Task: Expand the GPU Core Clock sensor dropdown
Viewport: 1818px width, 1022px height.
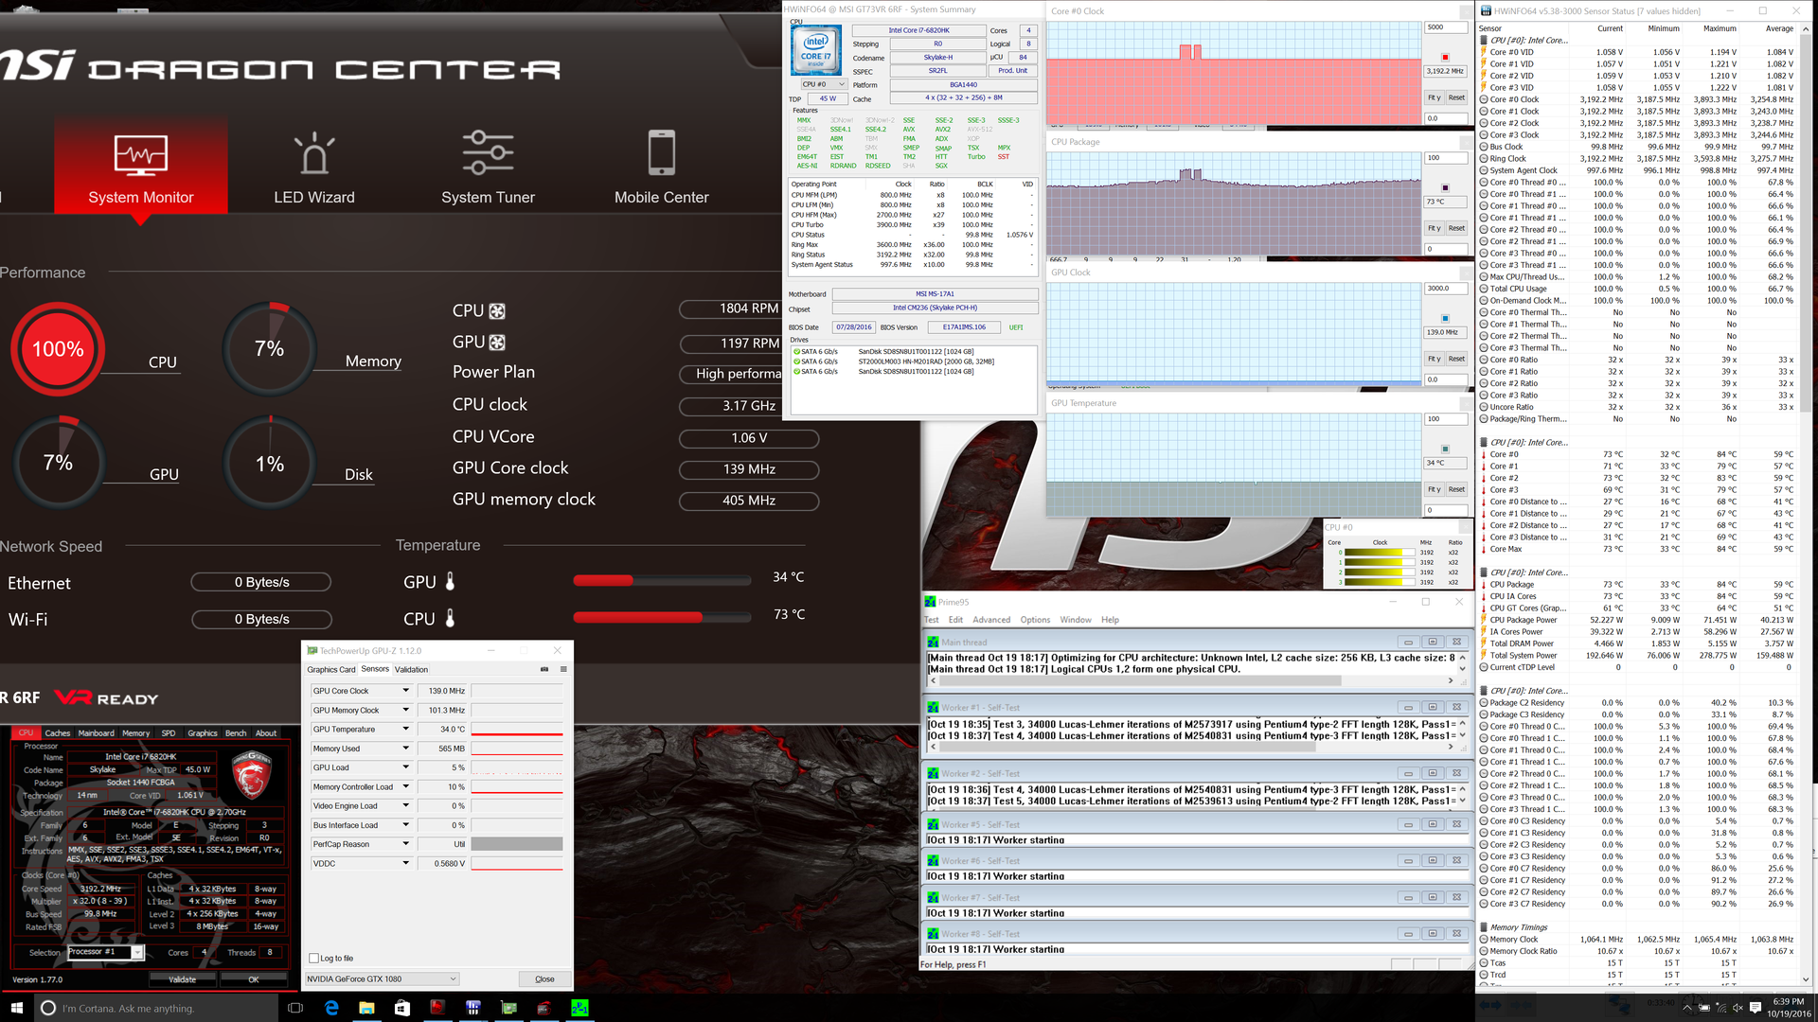Action: pos(405,691)
